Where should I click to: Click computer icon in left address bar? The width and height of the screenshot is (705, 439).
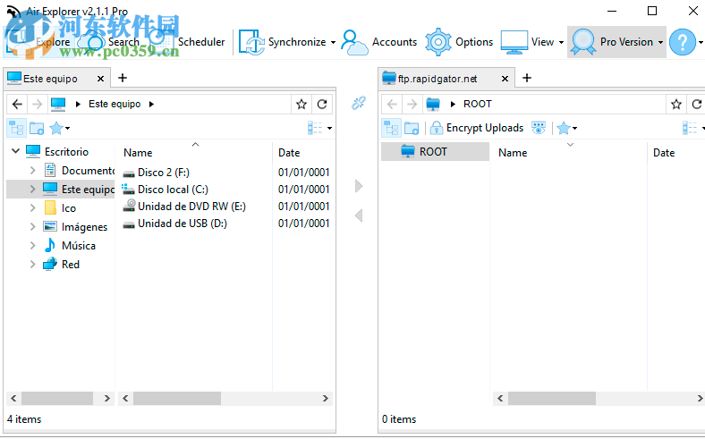click(58, 105)
